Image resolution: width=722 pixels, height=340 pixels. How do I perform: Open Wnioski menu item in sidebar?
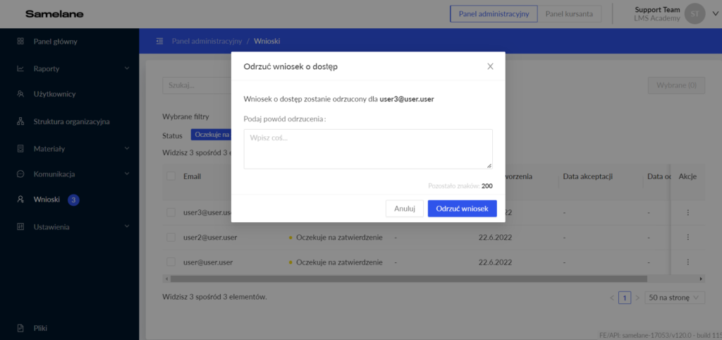coord(47,200)
